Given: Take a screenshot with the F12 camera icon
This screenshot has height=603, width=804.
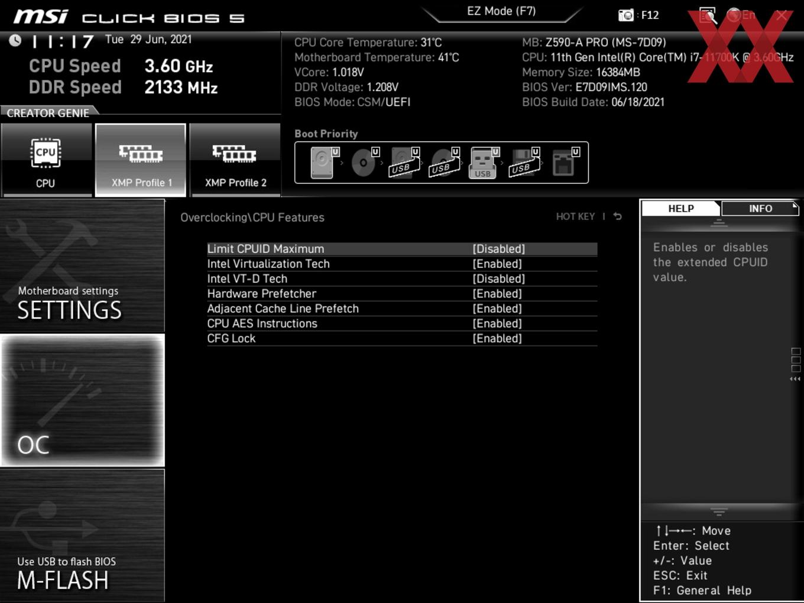Looking at the screenshot, I should 625,15.
